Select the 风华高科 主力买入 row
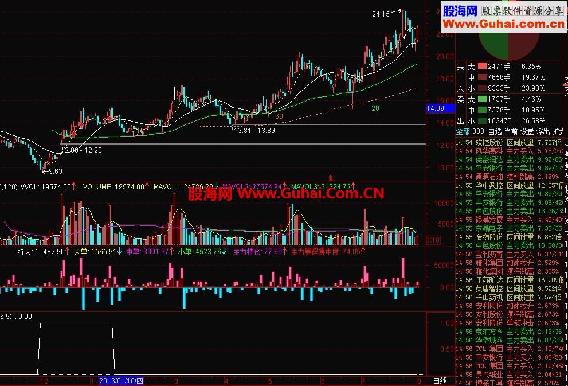 click(508, 151)
